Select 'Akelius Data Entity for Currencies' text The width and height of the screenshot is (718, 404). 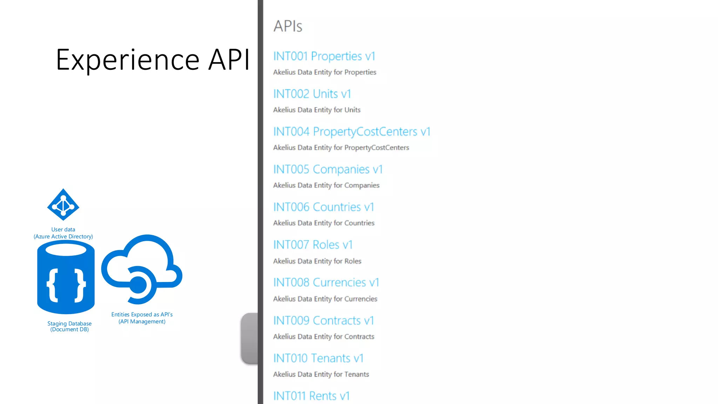click(325, 299)
